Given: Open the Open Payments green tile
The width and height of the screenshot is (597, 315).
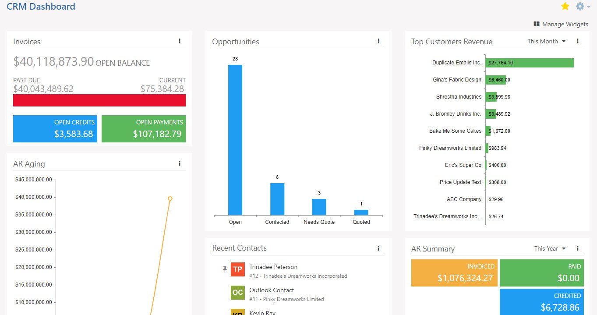Looking at the screenshot, I should (x=144, y=129).
